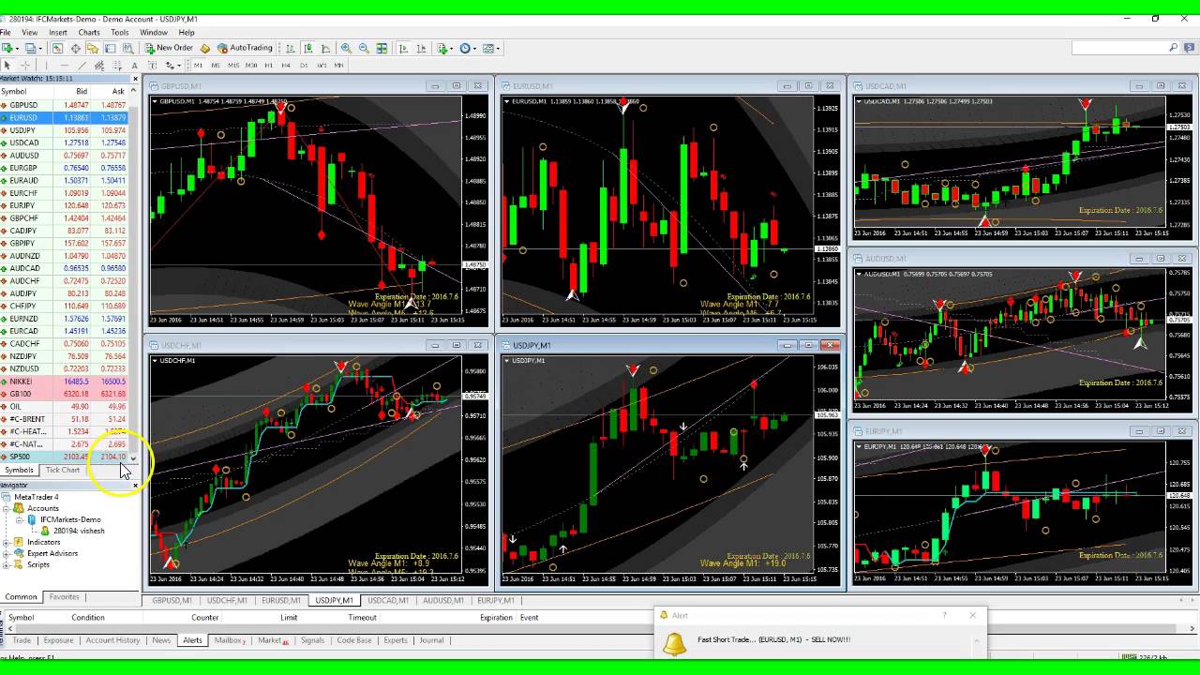Open the Account History terminal tab
This screenshot has height=675, width=1200.
click(x=112, y=640)
